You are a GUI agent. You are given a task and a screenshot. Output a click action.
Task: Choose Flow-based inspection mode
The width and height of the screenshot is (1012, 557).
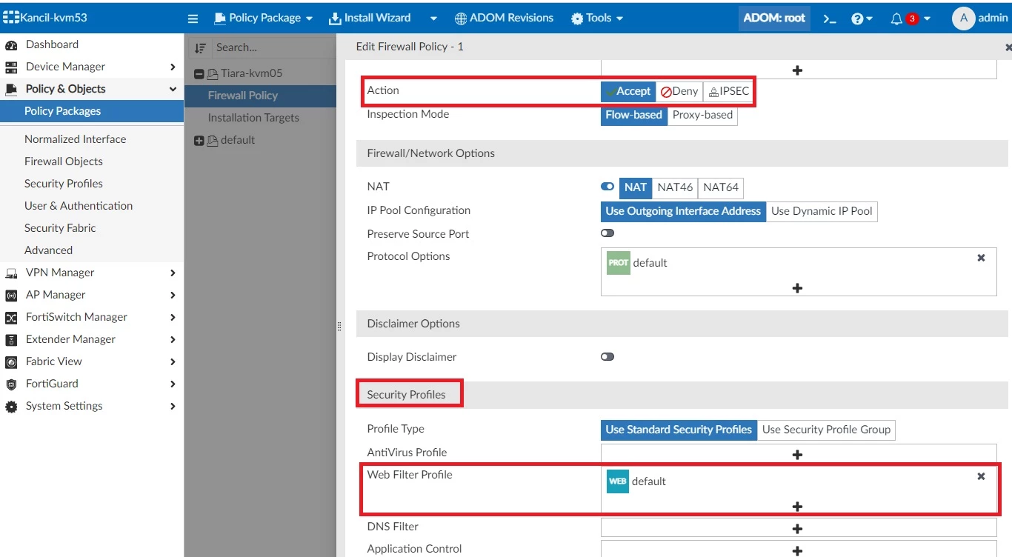pos(634,115)
